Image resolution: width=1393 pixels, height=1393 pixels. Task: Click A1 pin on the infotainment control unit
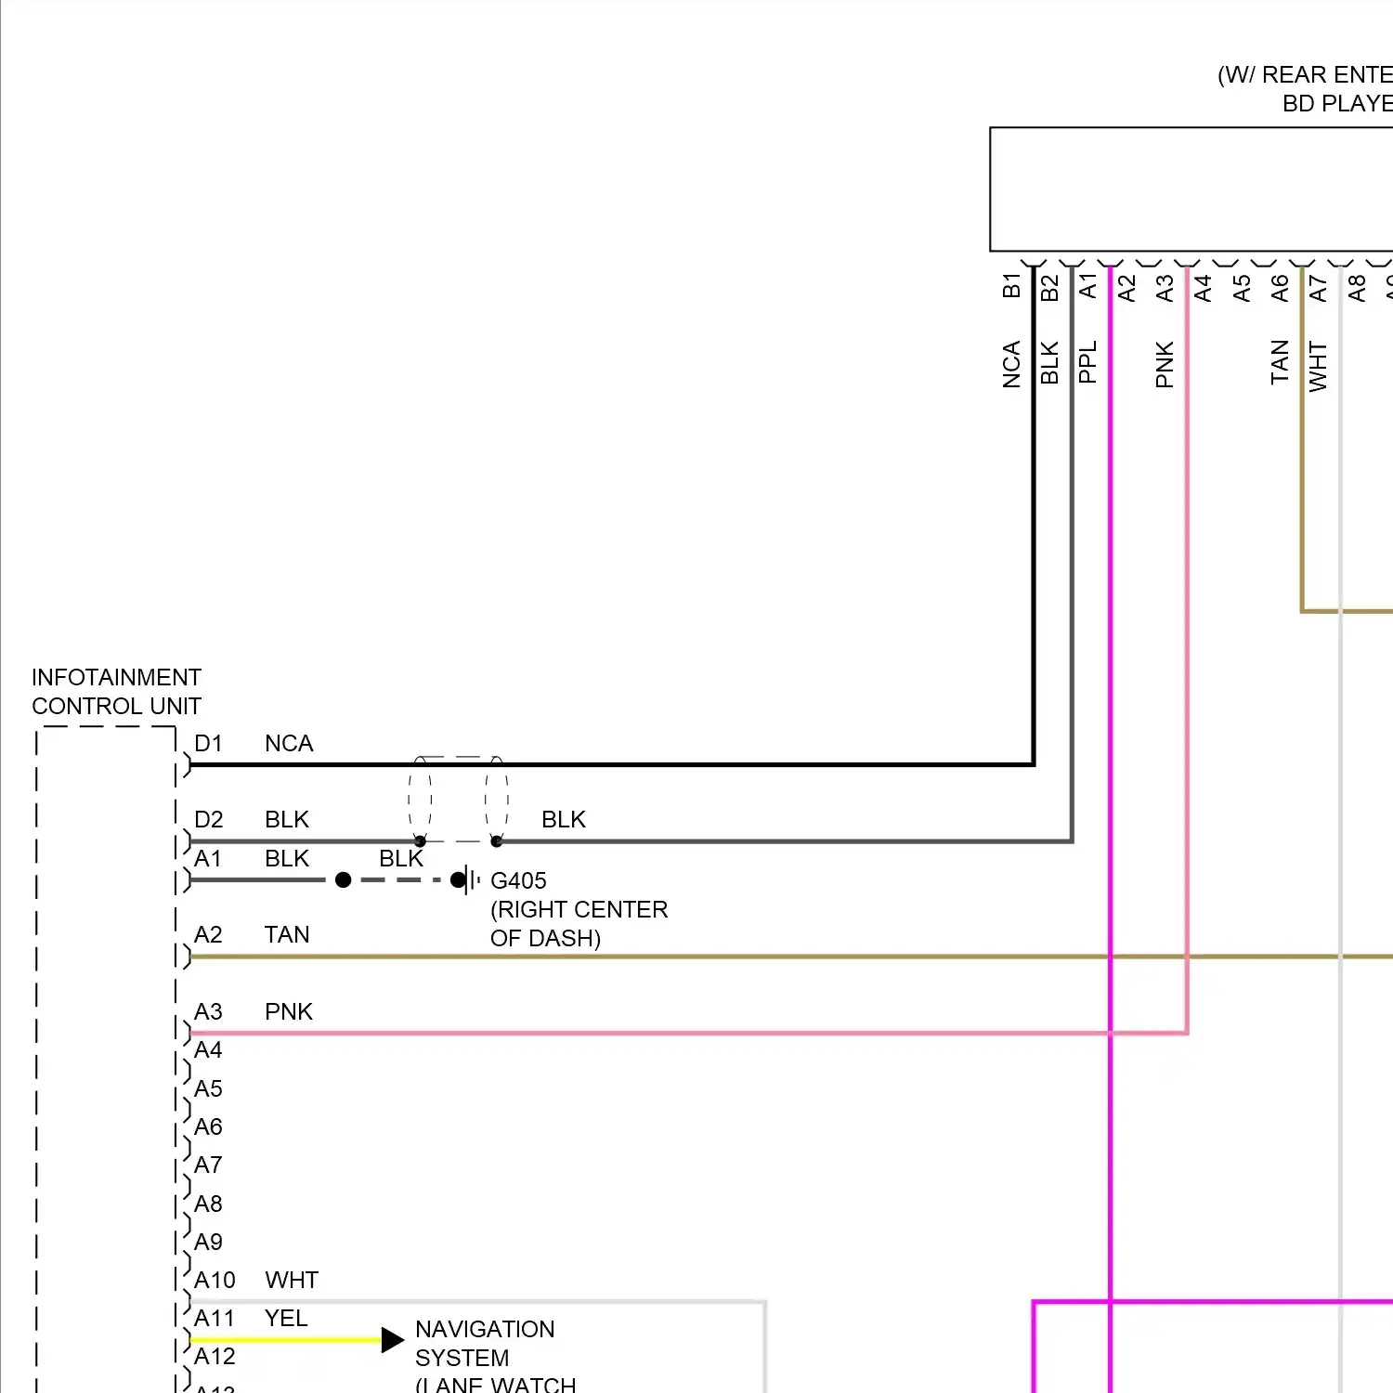click(208, 858)
